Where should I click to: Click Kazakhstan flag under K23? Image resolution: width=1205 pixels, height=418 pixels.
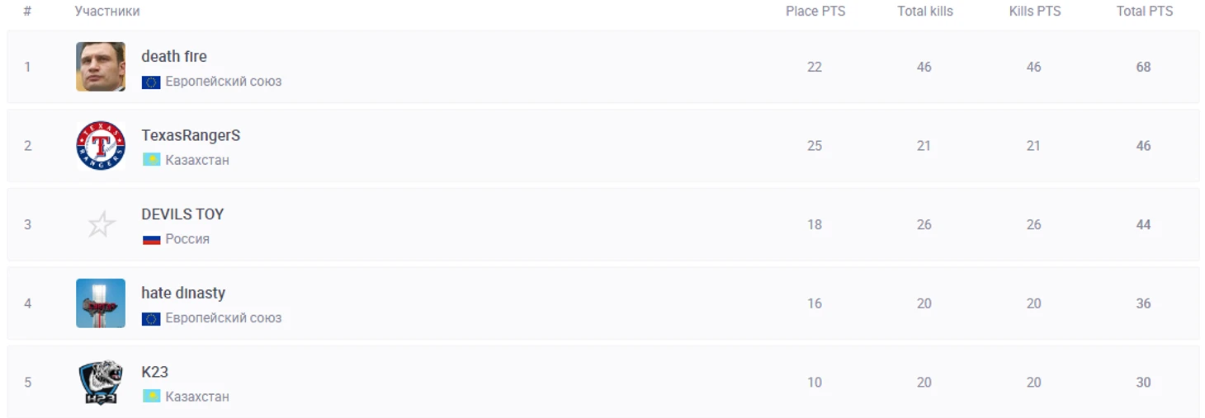[x=151, y=397]
